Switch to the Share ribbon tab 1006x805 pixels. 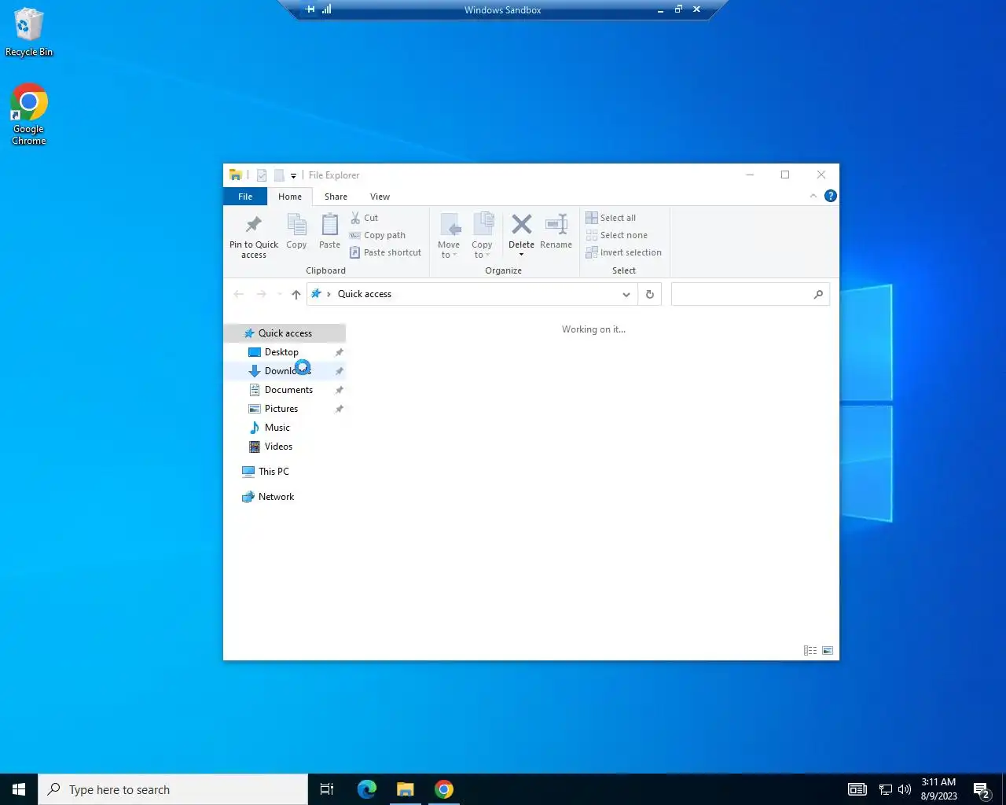pos(336,197)
